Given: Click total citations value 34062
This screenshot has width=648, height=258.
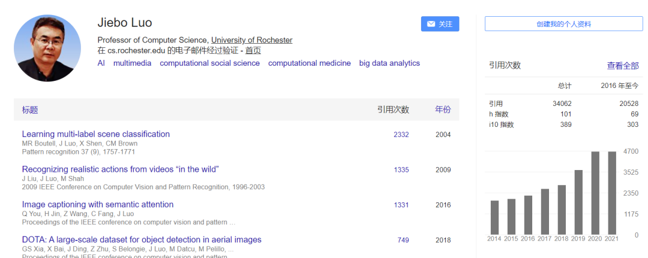Looking at the screenshot, I should 562,104.
